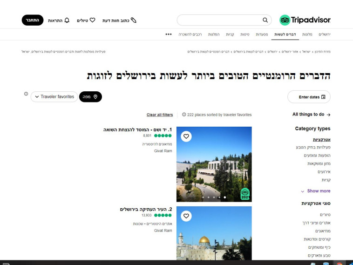This screenshot has width=353, height=265.
Task: Click the מזרח התיכון breadcrumb link
Action: click(322, 52)
